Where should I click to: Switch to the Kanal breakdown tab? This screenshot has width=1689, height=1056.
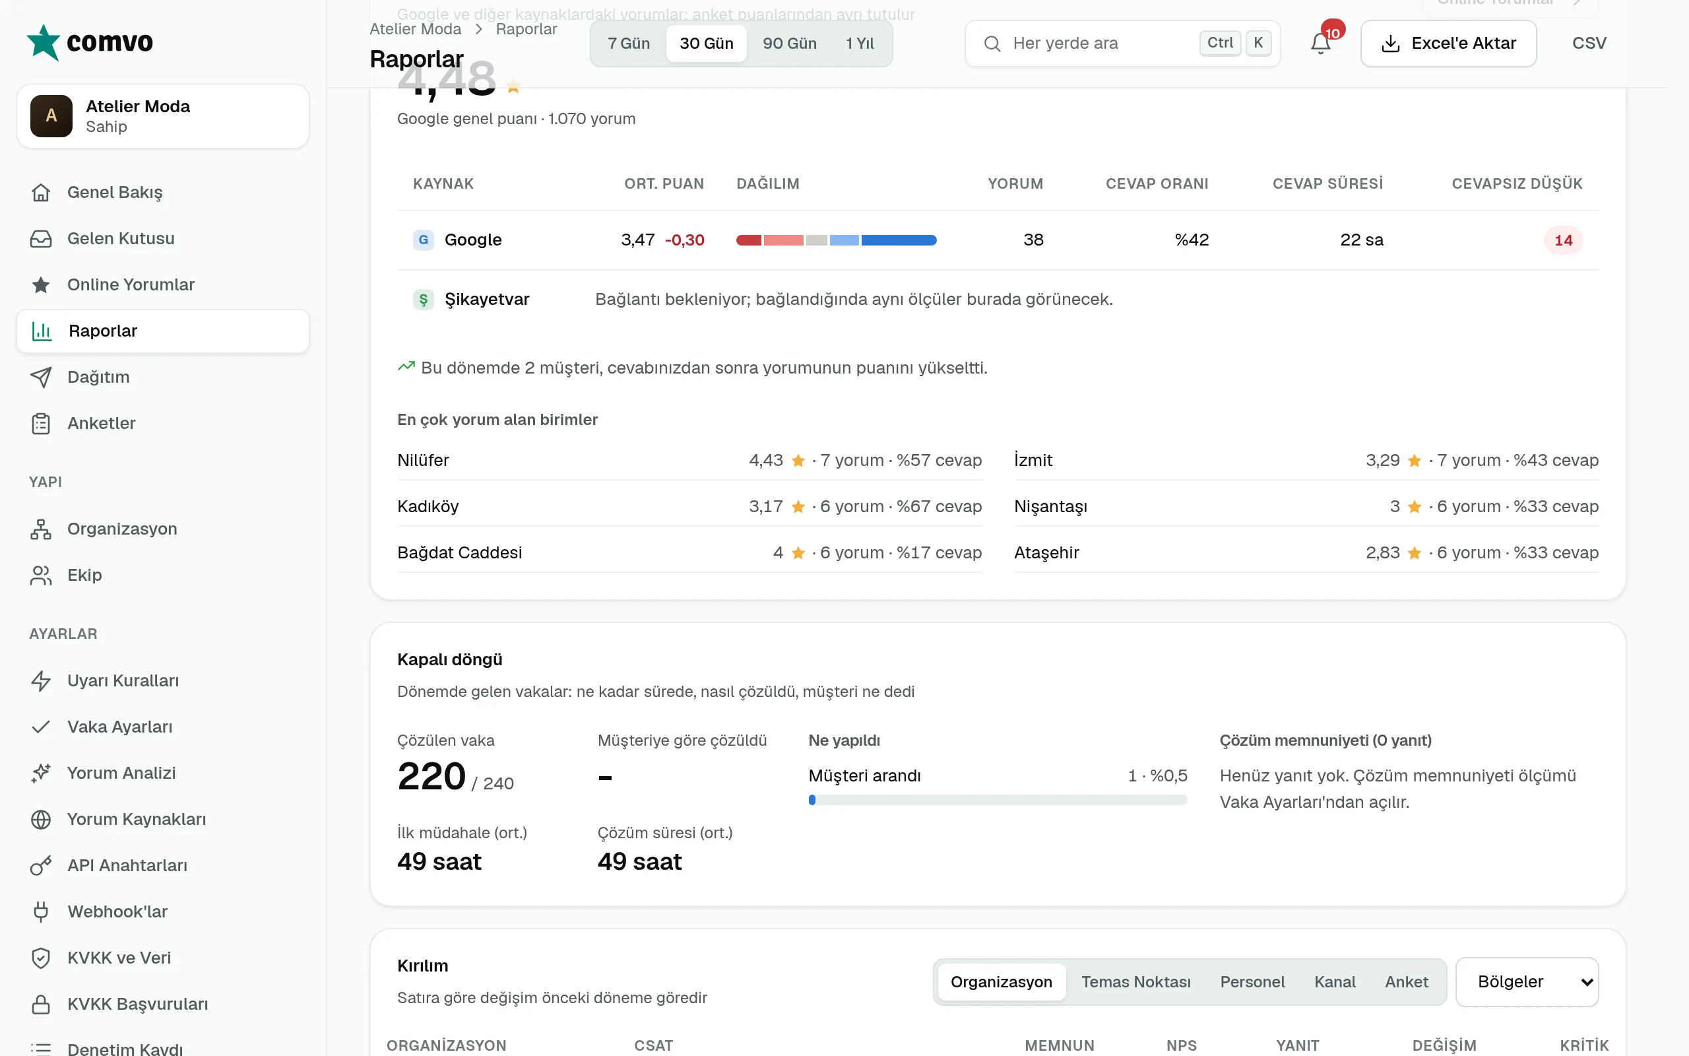click(x=1335, y=981)
